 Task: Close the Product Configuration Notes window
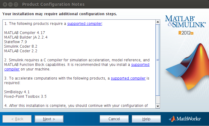(x=4, y=4)
